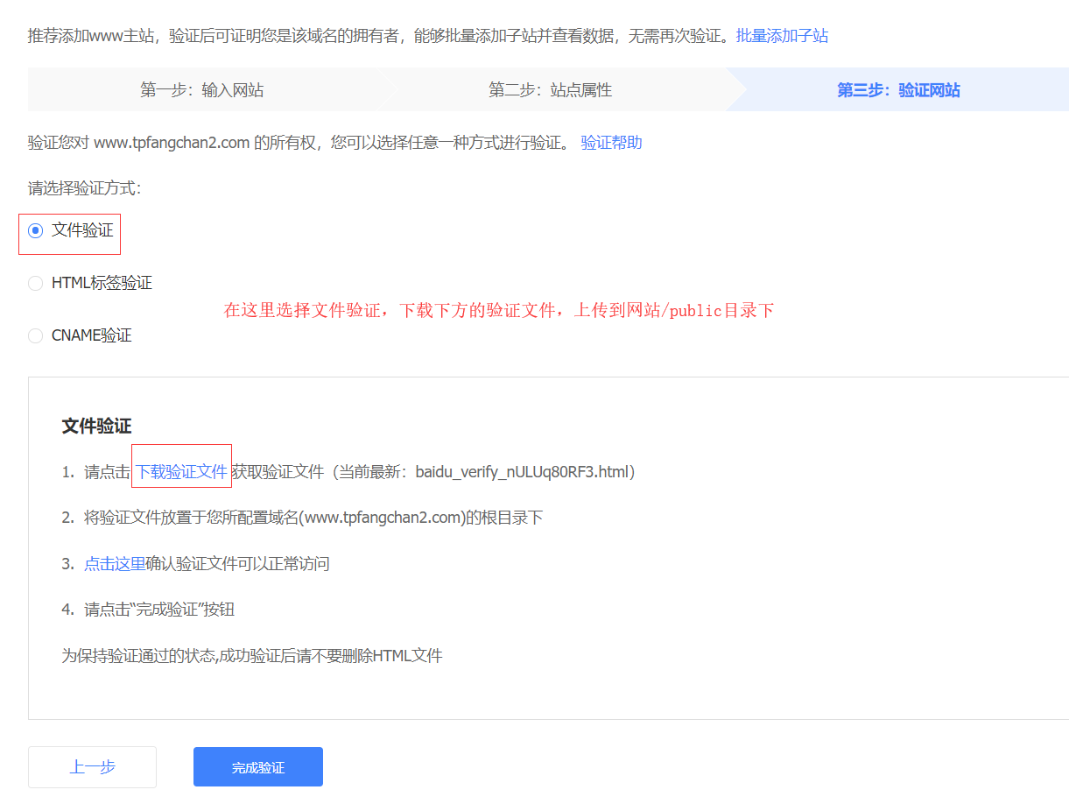Image resolution: width=1069 pixels, height=804 pixels.
Task: Switch to step tab 第一步：输入网站
Action: point(202,90)
